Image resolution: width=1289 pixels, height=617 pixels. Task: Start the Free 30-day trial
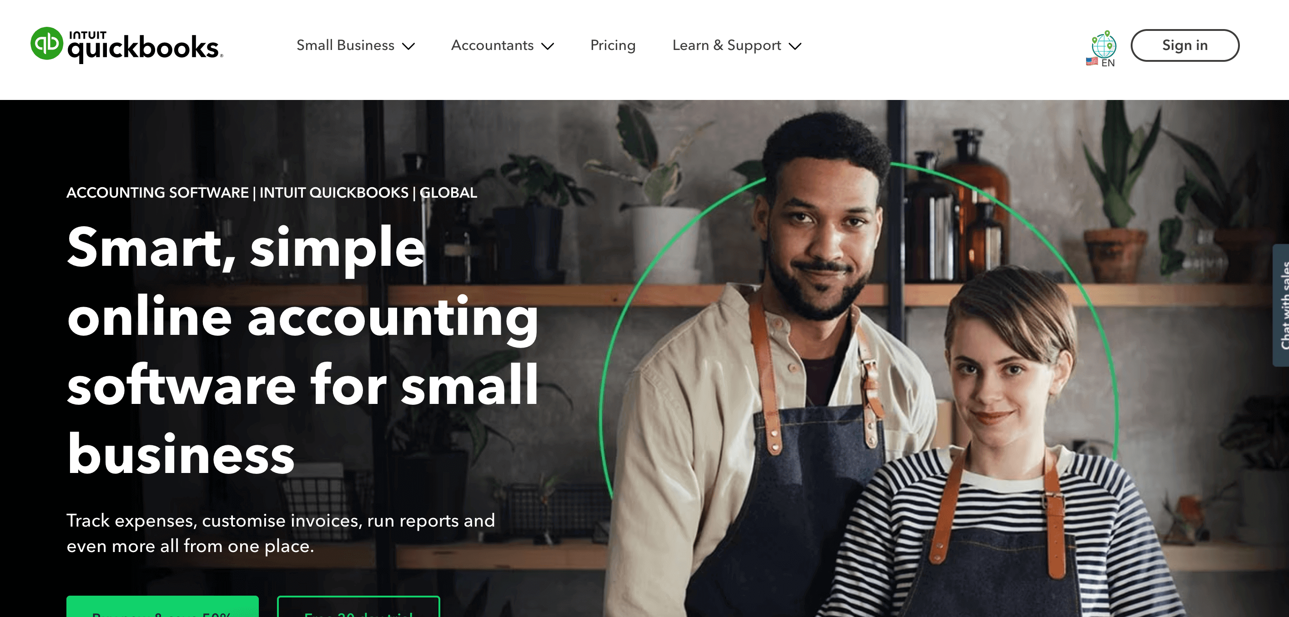[x=358, y=607]
